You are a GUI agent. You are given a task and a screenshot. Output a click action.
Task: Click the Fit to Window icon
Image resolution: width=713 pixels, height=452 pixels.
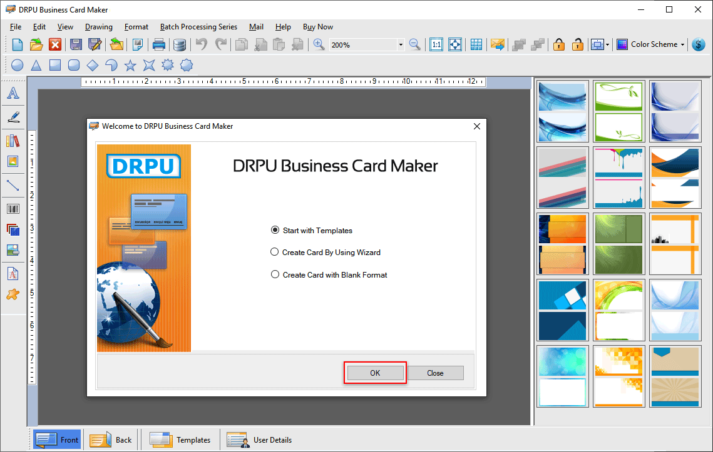tap(455, 44)
